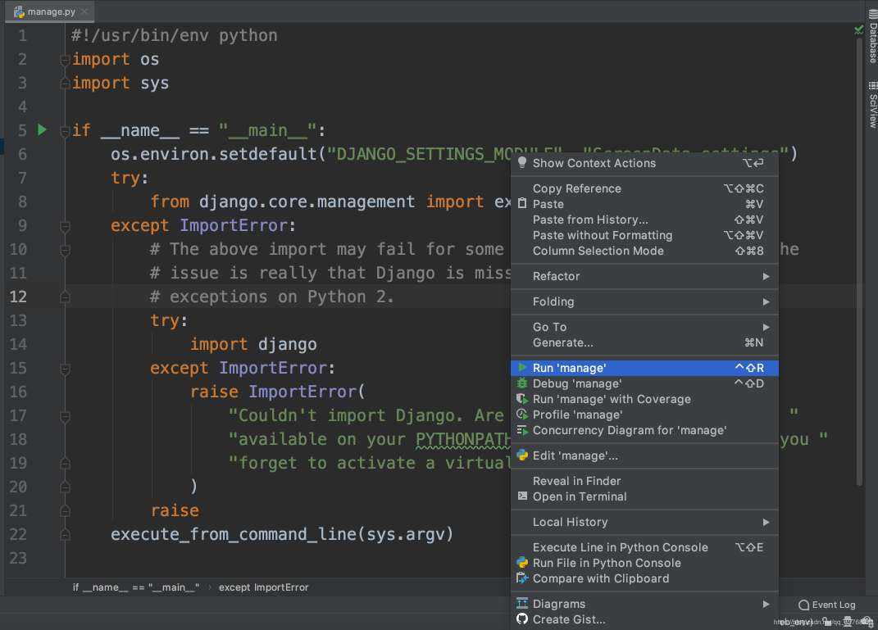Expand the Diagrams submenu arrow

tap(766, 604)
